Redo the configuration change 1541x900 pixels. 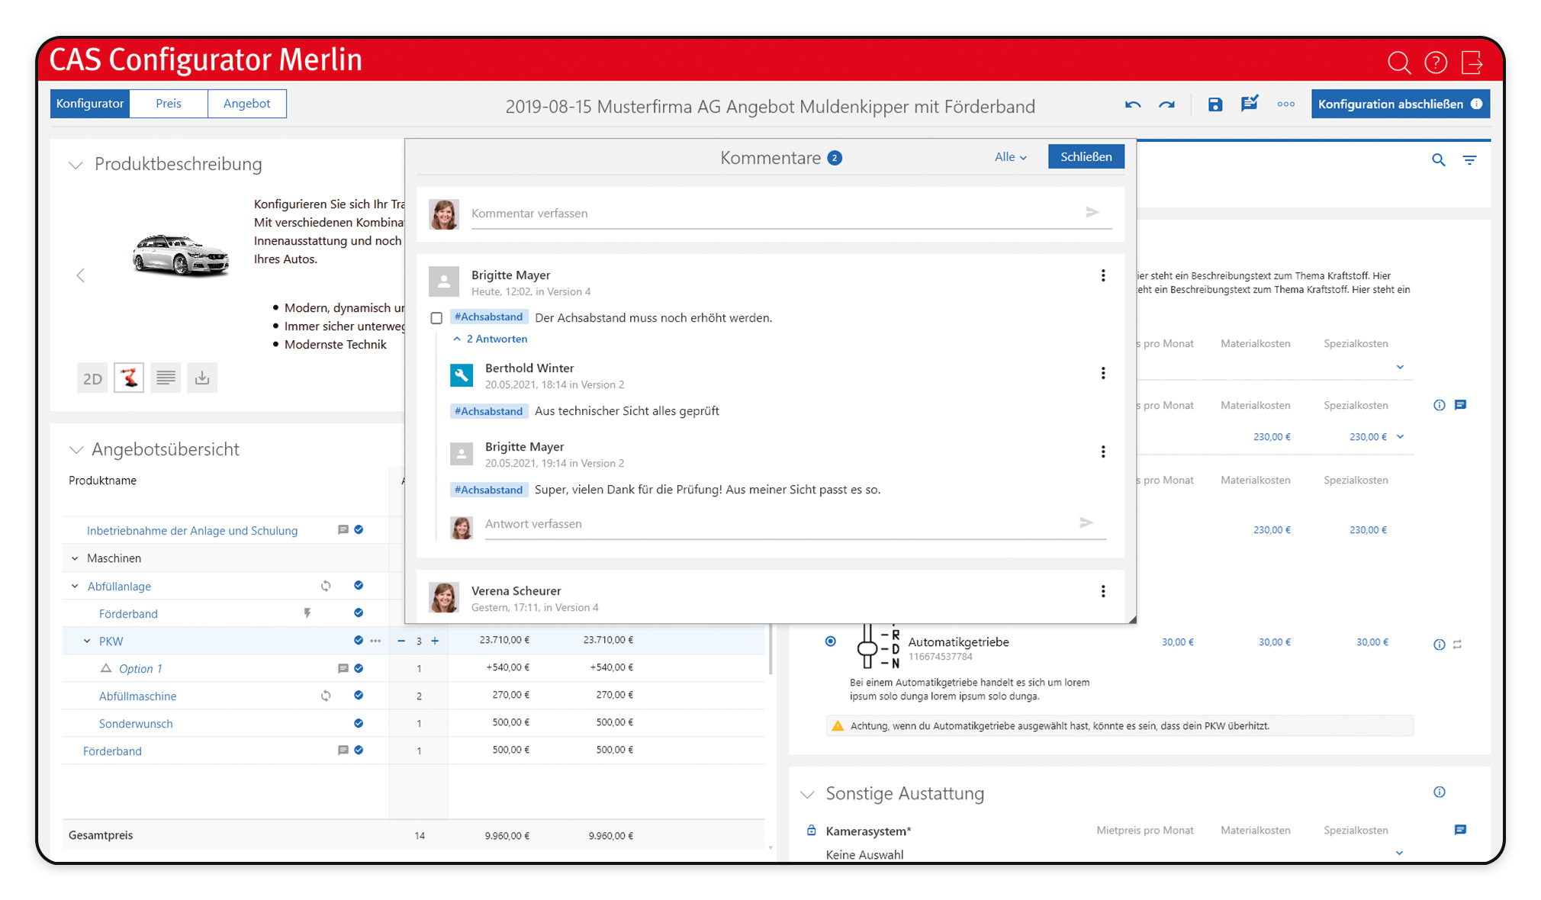point(1166,104)
